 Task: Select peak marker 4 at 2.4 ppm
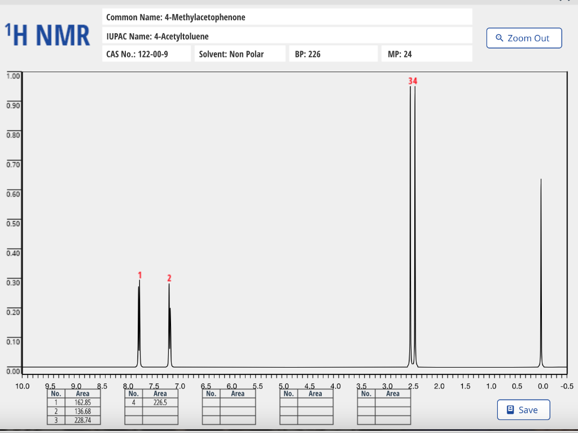coord(415,81)
